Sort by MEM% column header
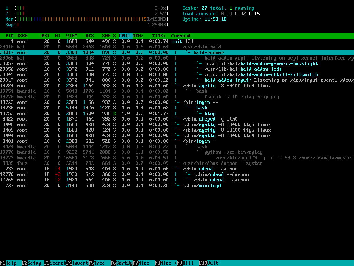Image resolution: width=354 pixels, height=266 pixels. (x=138, y=36)
